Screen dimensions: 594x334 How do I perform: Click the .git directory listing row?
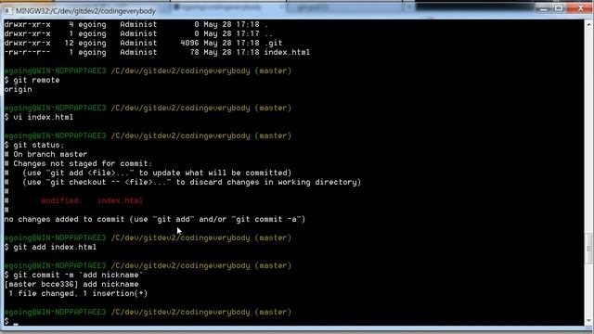coord(143,44)
